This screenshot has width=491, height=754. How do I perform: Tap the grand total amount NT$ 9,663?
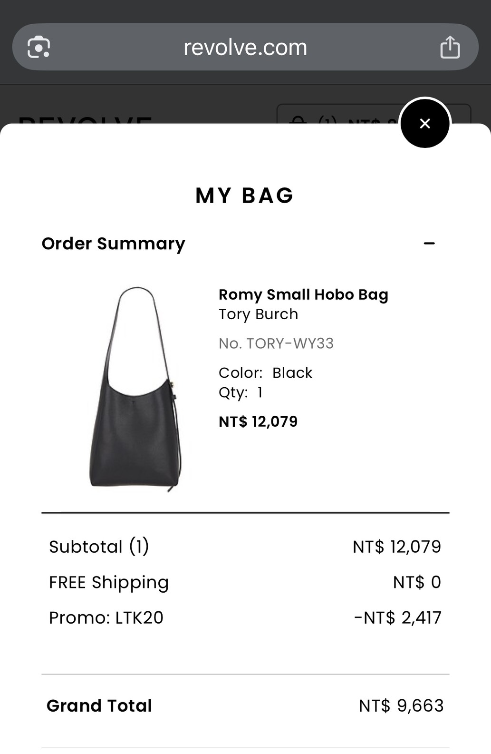tap(401, 705)
